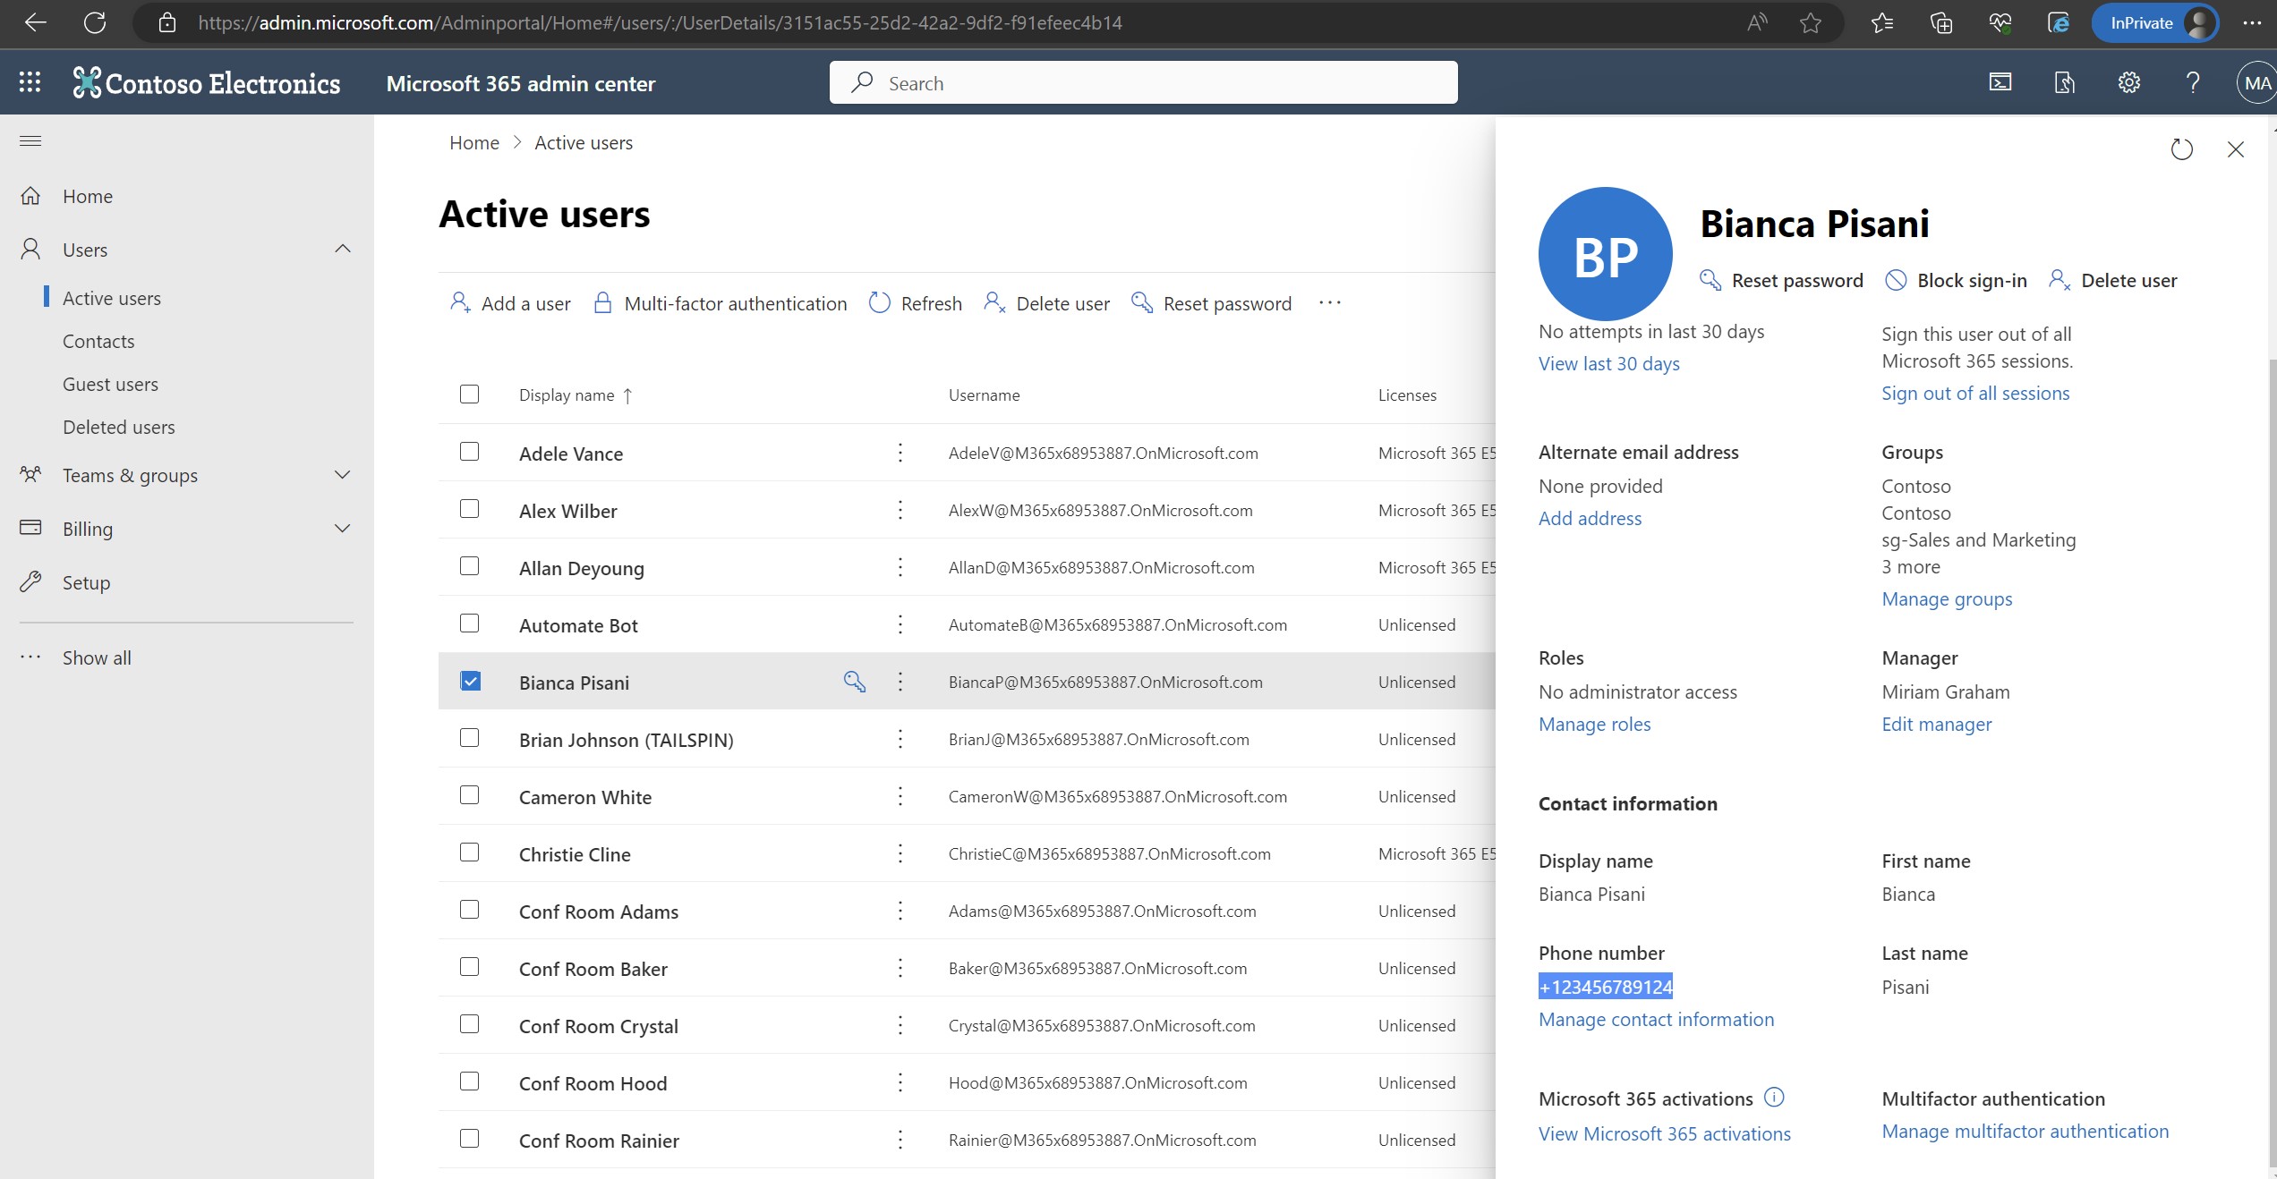Viewport: 2277px width, 1179px height.
Task: Open more actions for Christie Cline
Action: pos(900,853)
